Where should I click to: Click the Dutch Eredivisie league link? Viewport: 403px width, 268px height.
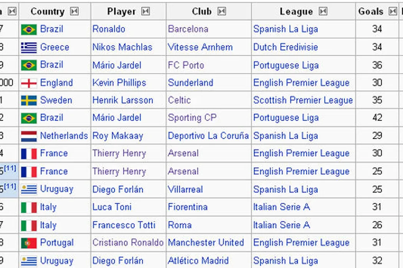click(x=286, y=47)
